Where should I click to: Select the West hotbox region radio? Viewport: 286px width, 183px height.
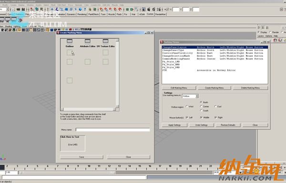[x=187, y=106]
